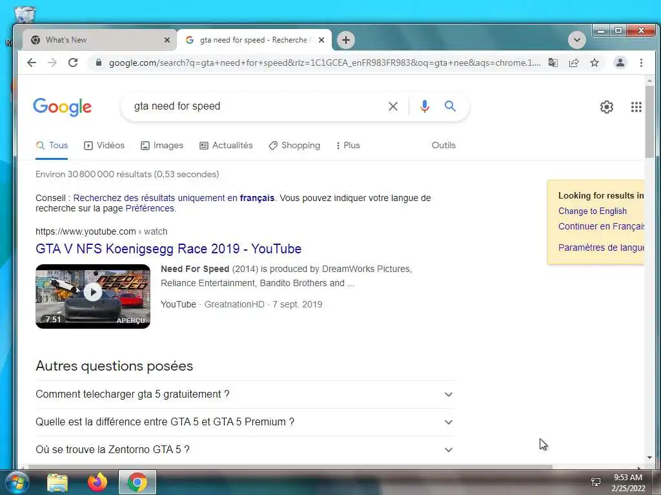Image resolution: width=661 pixels, height=495 pixels.
Task: Open Google settings gear
Action: (607, 107)
